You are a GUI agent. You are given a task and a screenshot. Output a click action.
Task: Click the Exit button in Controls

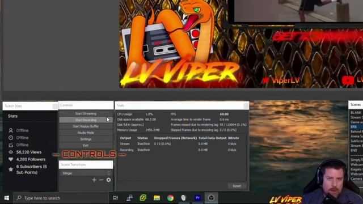(x=86, y=146)
